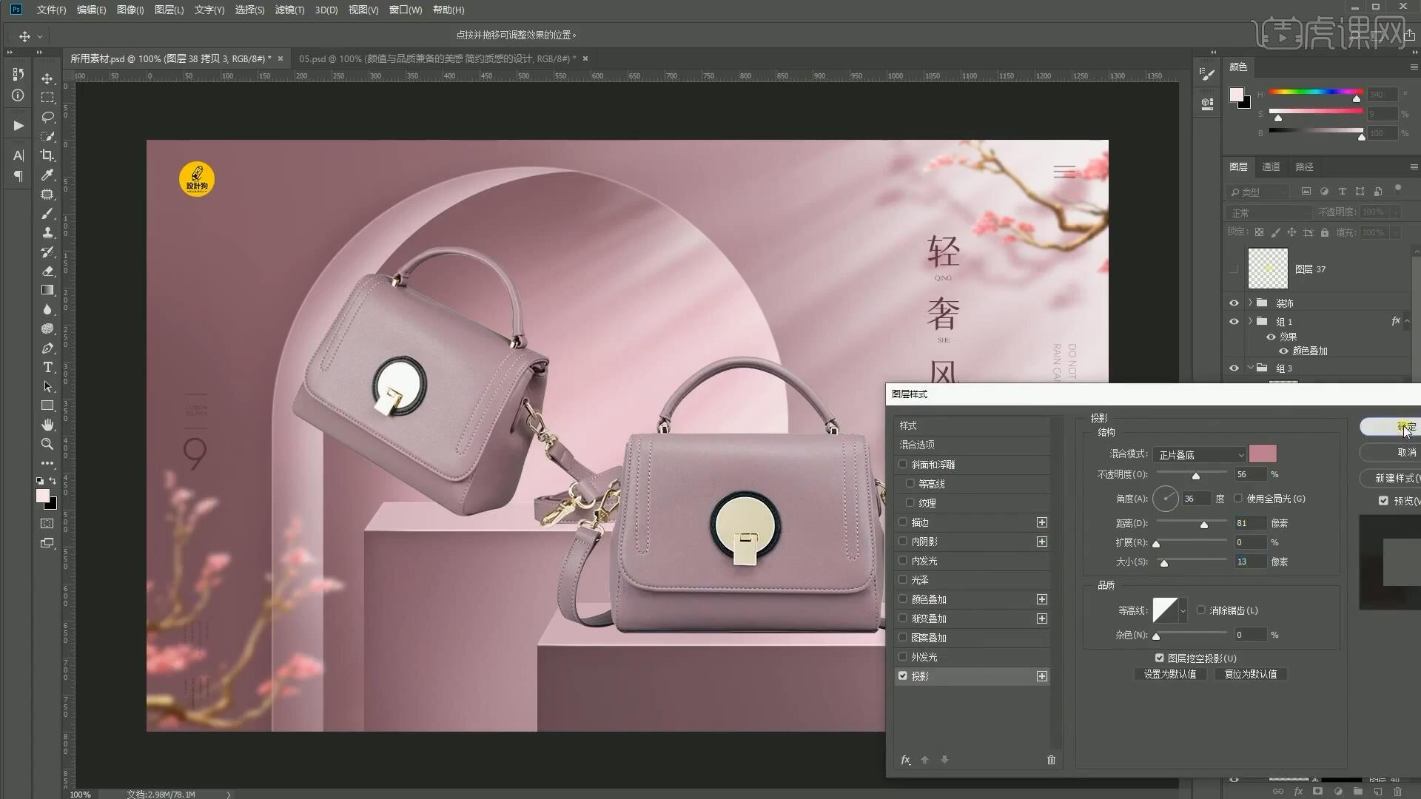The height and width of the screenshot is (799, 1421).
Task: Hide the 装饰 group layer
Action: point(1234,303)
